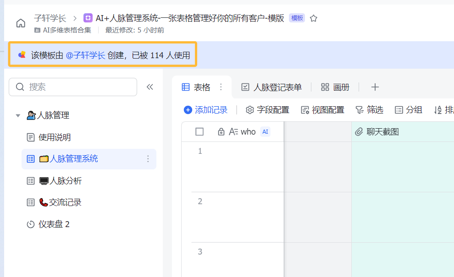Collapse the sidebar with the double chevron

149,87
